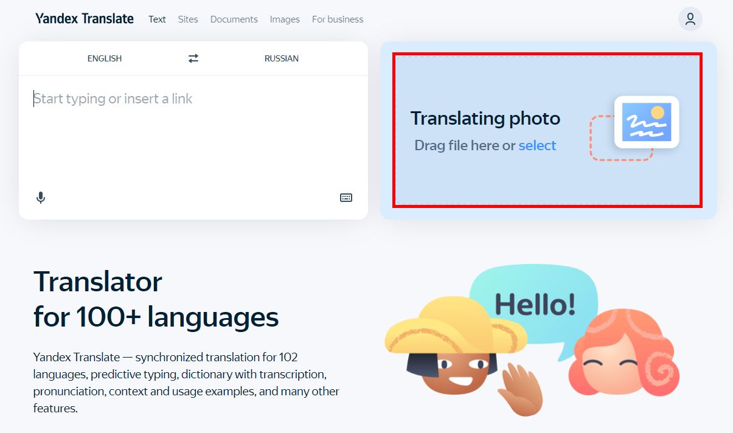This screenshot has height=433, width=733.
Task: Click the Translator for 100+ languages heading
Action: click(x=156, y=299)
